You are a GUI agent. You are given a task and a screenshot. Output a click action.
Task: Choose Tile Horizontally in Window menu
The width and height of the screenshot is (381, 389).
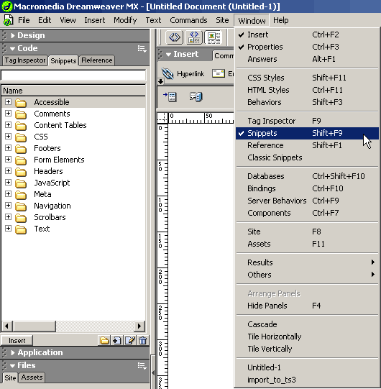click(x=307, y=337)
